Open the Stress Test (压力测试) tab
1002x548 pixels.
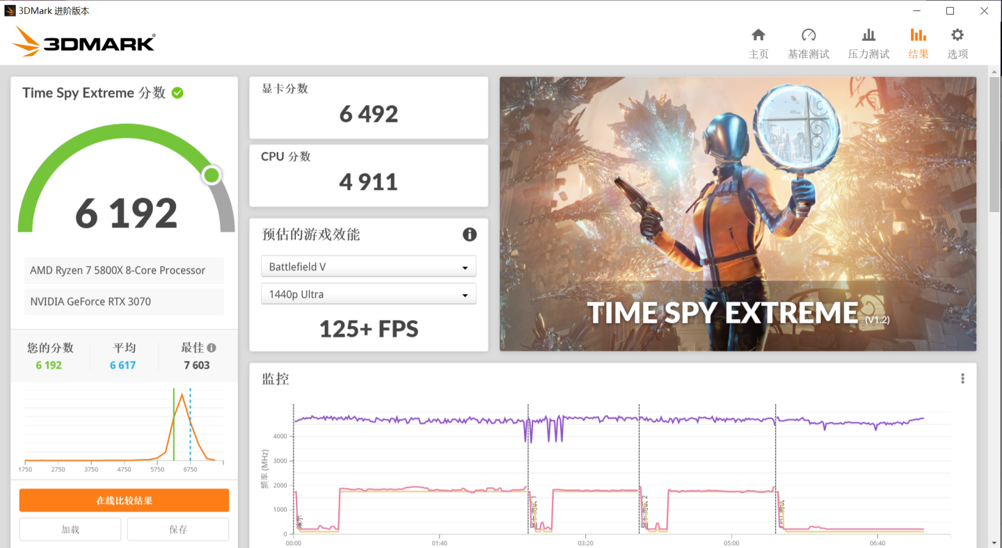[868, 43]
